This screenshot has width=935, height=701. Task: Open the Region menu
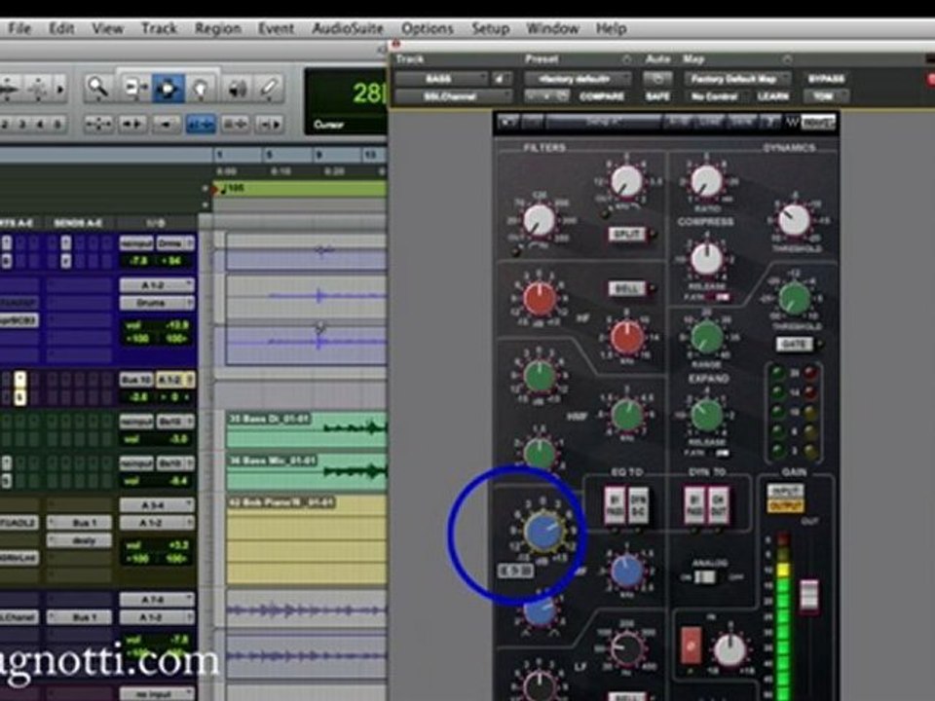[217, 28]
